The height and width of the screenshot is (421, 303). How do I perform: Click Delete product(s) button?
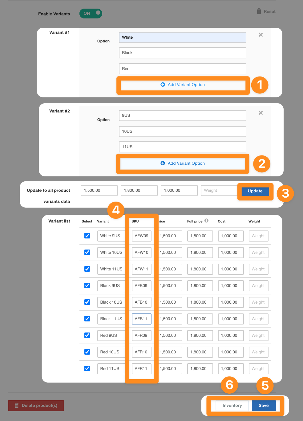coord(36,406)
